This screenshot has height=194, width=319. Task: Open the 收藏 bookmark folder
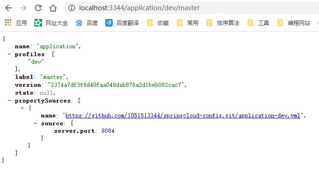158,23
